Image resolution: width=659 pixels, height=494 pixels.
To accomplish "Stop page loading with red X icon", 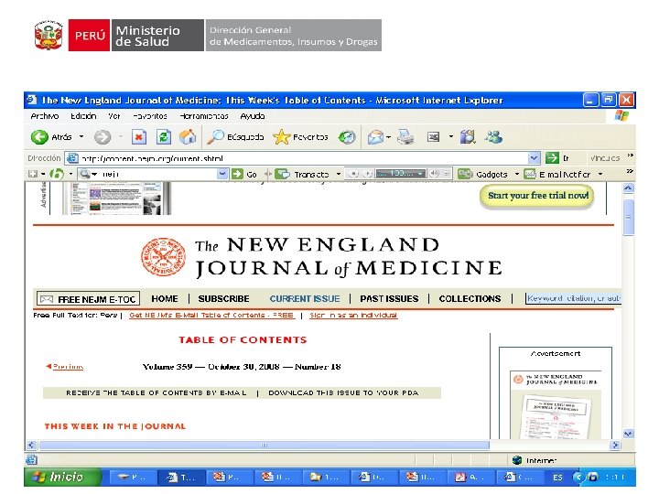I will [x=139, y=137].
